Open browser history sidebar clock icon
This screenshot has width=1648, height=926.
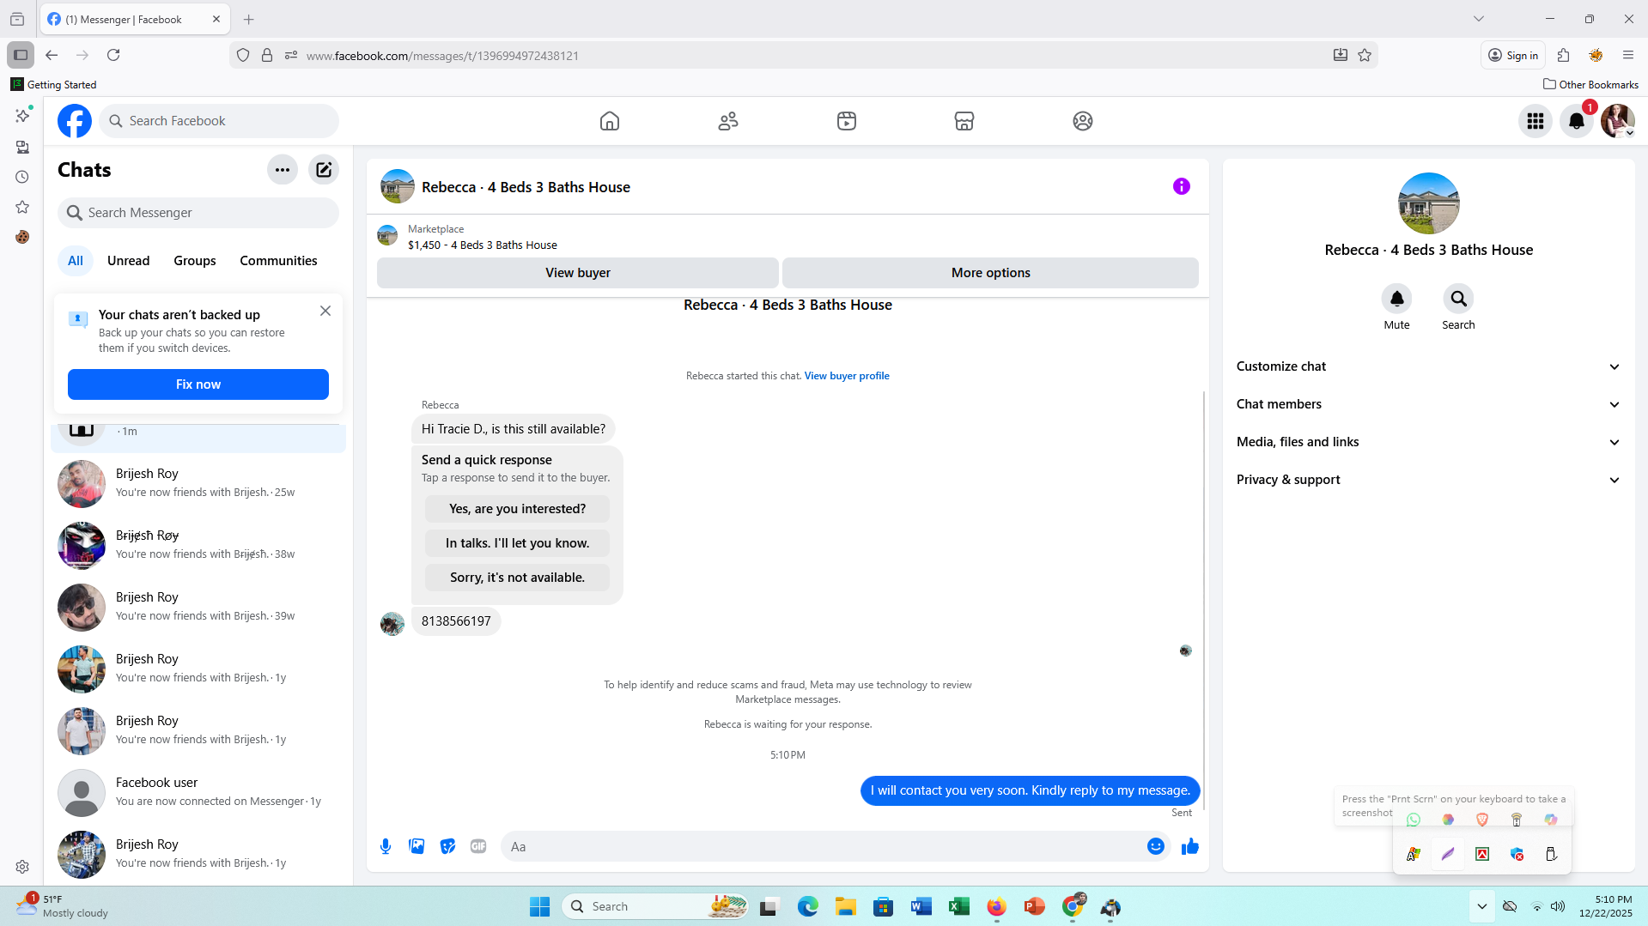(x=22, y=177)
